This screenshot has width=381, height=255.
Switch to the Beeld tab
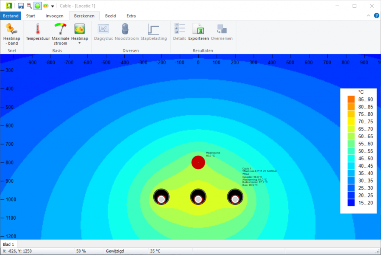tap(110, 16)
